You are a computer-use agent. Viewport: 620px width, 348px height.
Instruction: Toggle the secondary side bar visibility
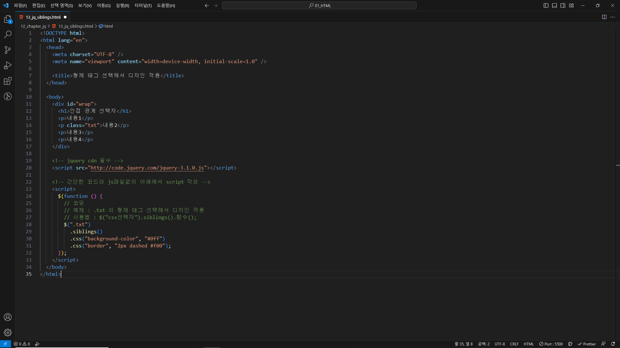[563, 5]
